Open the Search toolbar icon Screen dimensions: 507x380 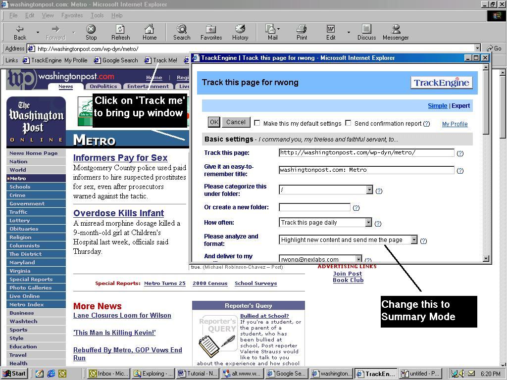click(x=182, y=33)
